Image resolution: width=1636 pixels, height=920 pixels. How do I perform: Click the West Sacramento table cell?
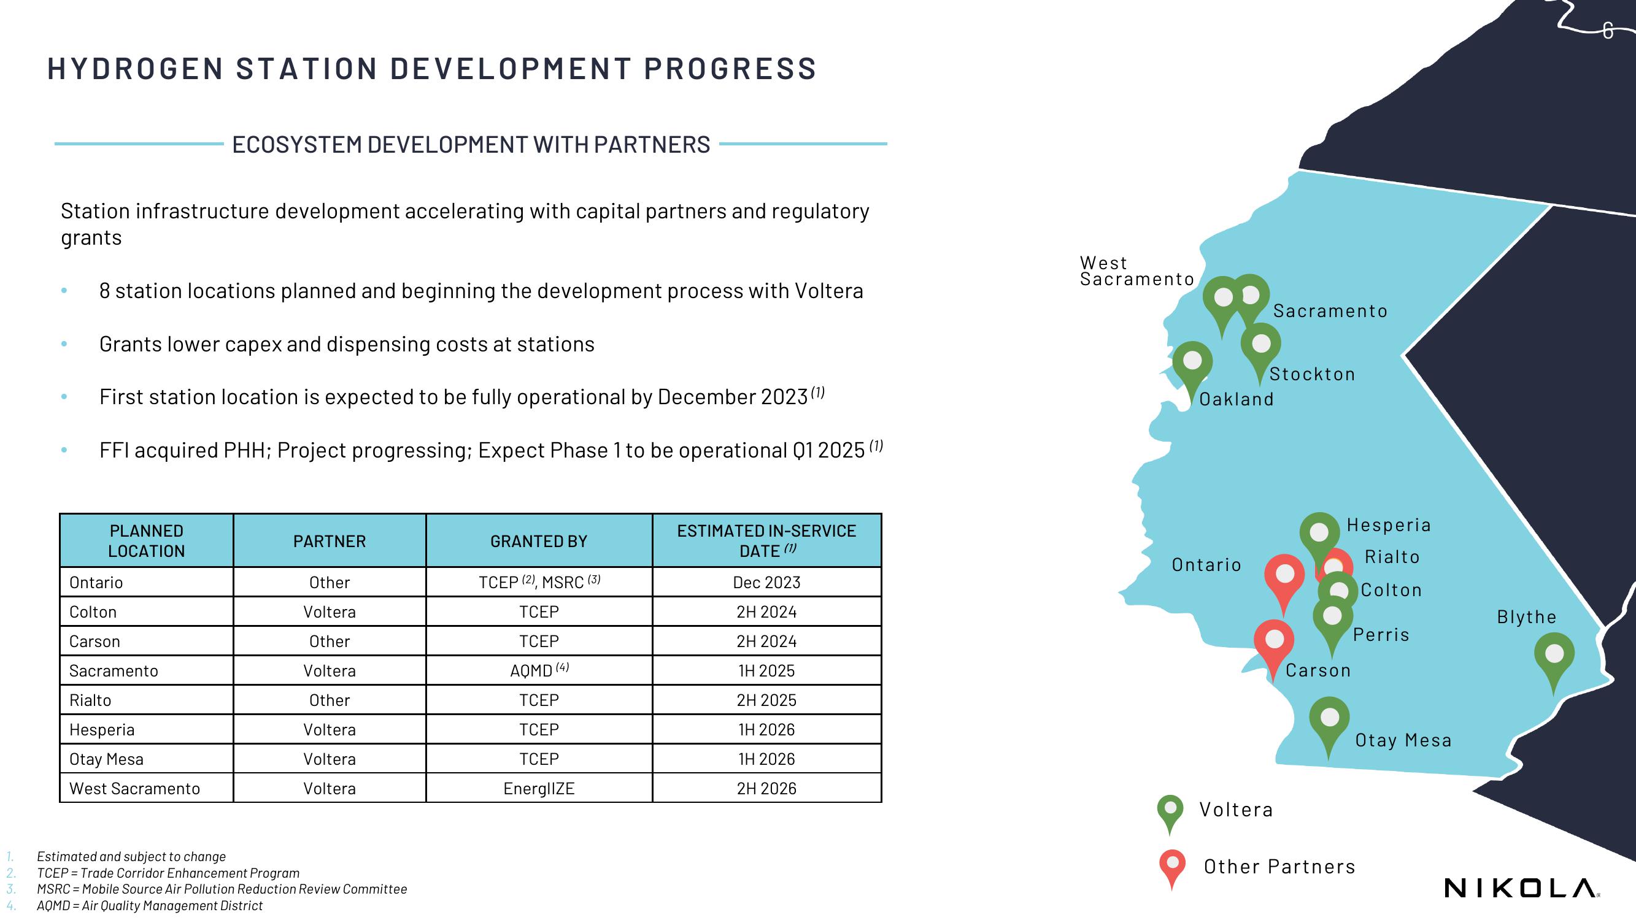point(147,789)
